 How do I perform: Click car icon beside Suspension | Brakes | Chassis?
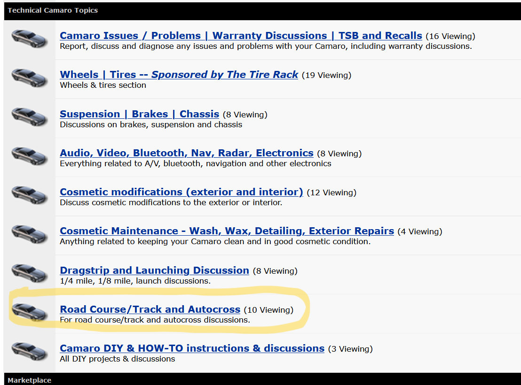(29, 116)
